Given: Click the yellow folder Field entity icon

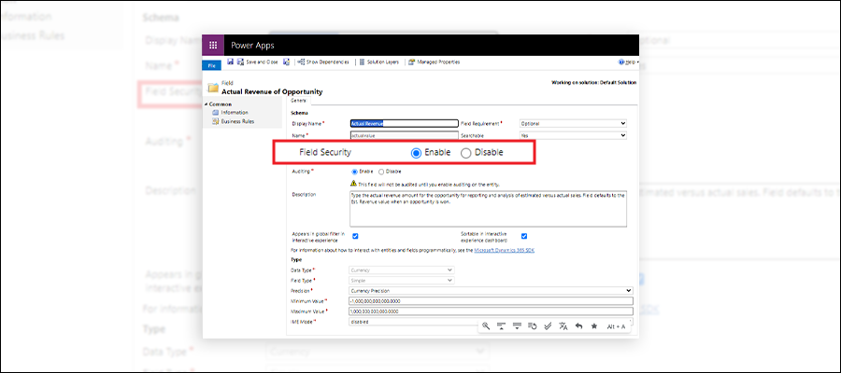Looking at the screenshot, I should click(x=213, y=88).
